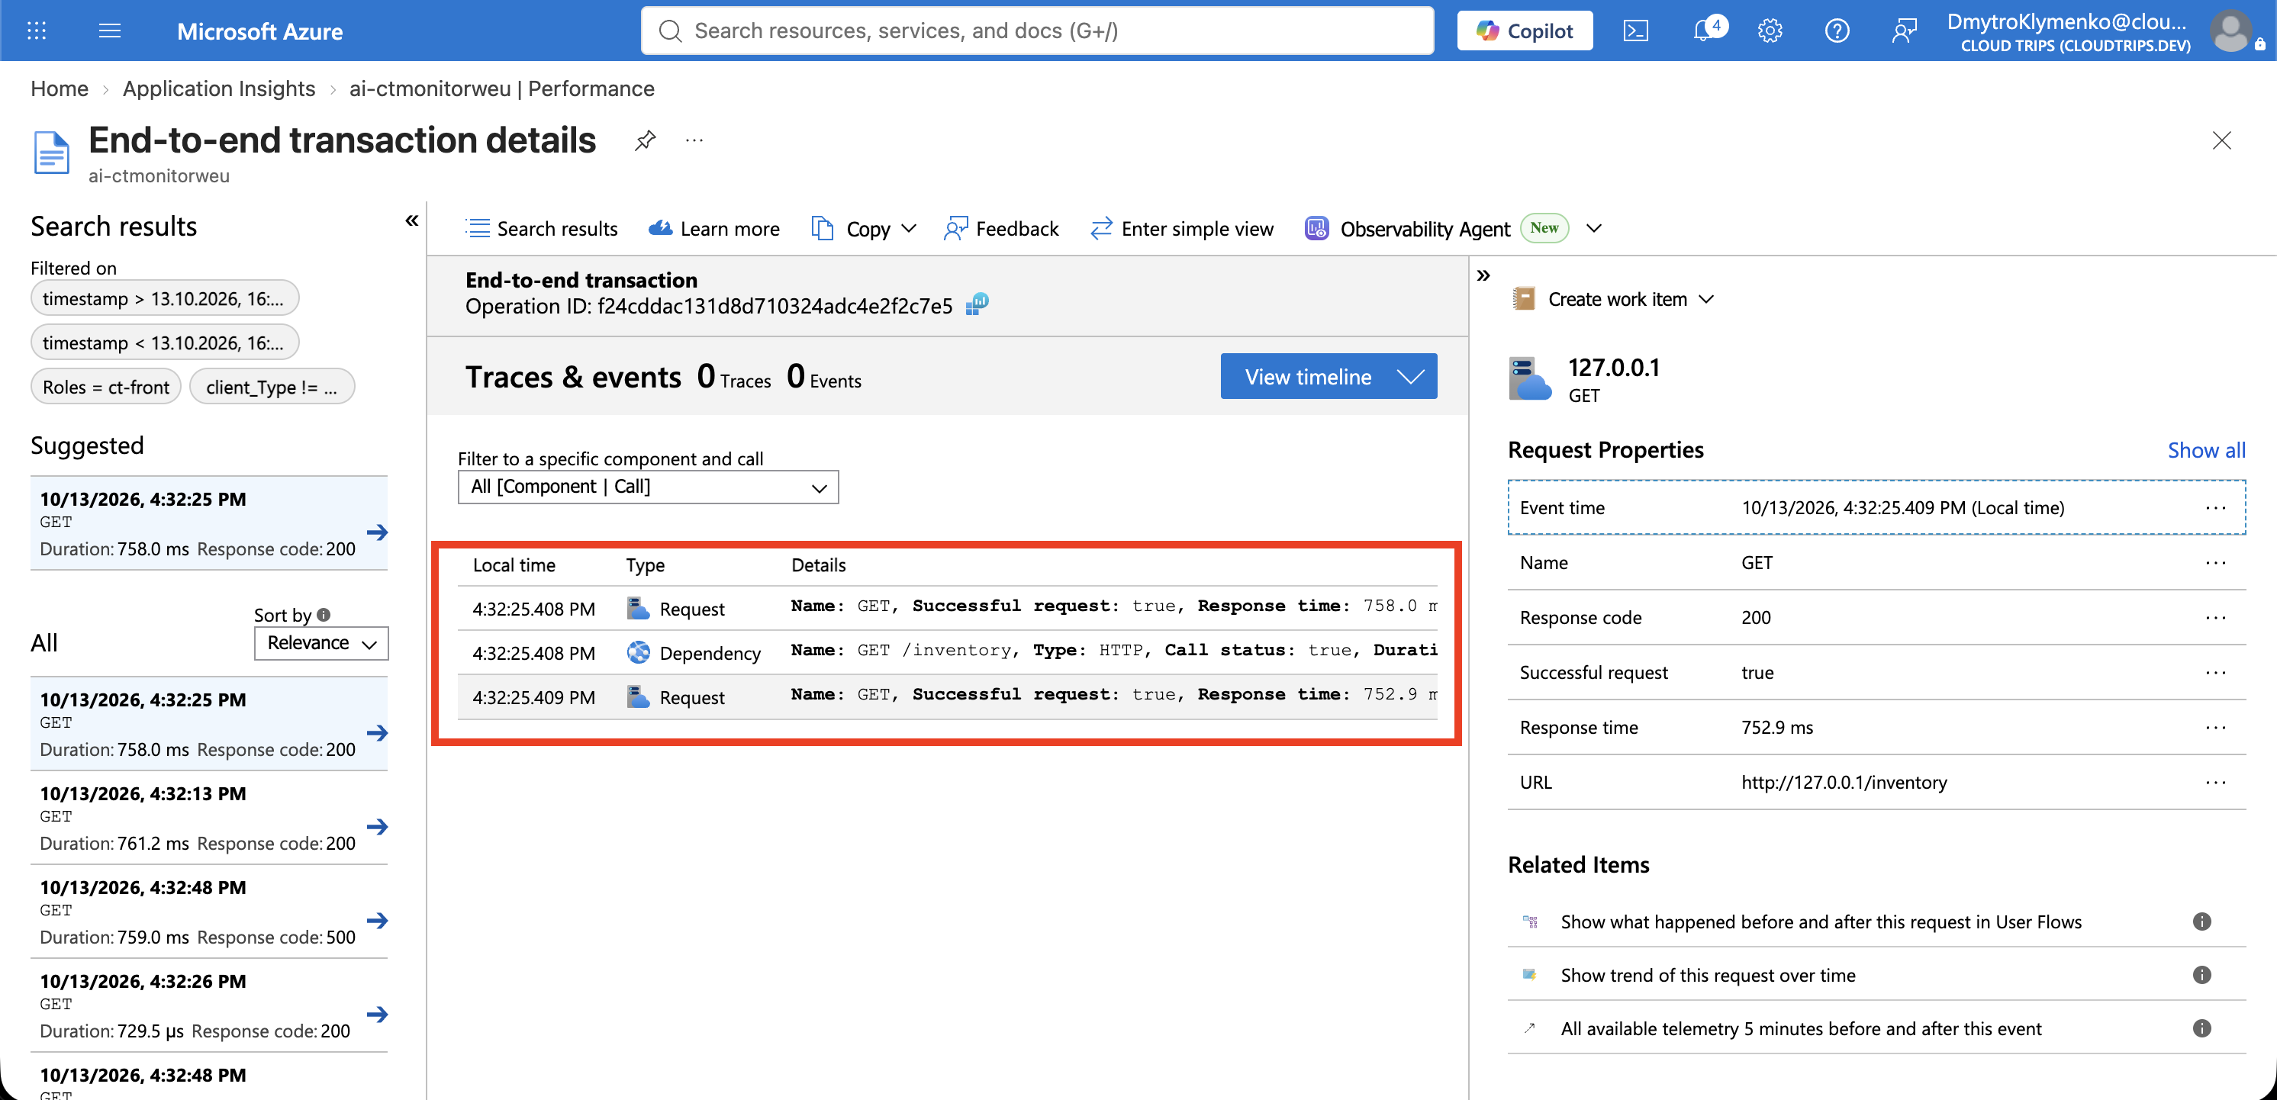Open ellipsis menu for Response code row
Screen dimensions: 2277x1100
tap(2214, 616)
